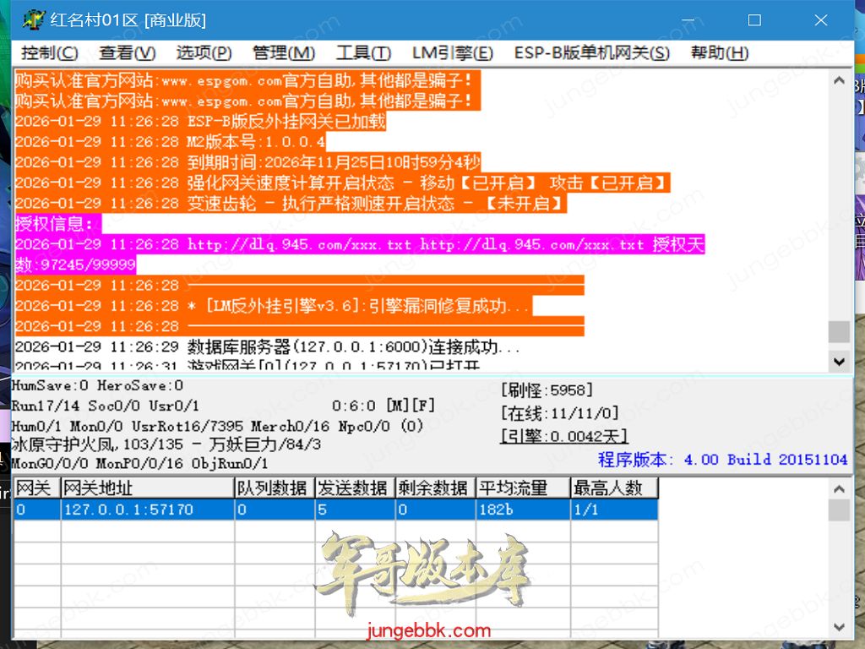Open the 工具(T) menu
Viewport: 865px width, 649px height.
click(x=363, y=53)
